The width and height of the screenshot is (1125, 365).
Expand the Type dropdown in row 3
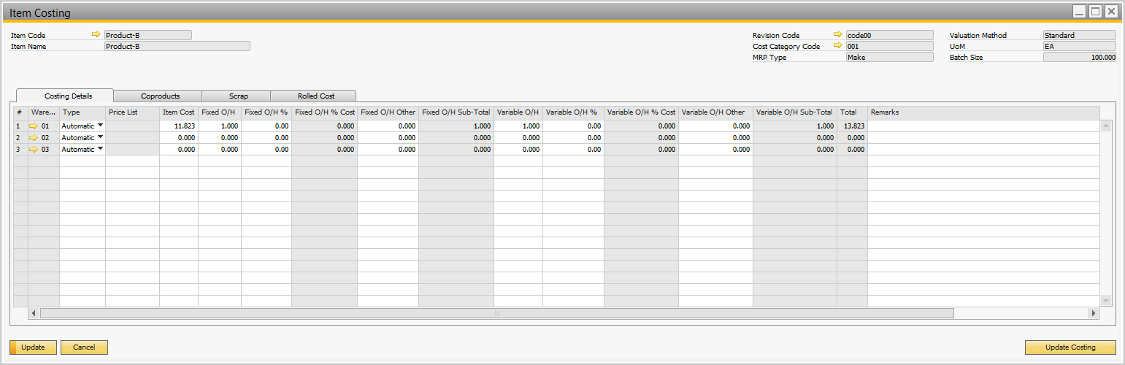100,149
